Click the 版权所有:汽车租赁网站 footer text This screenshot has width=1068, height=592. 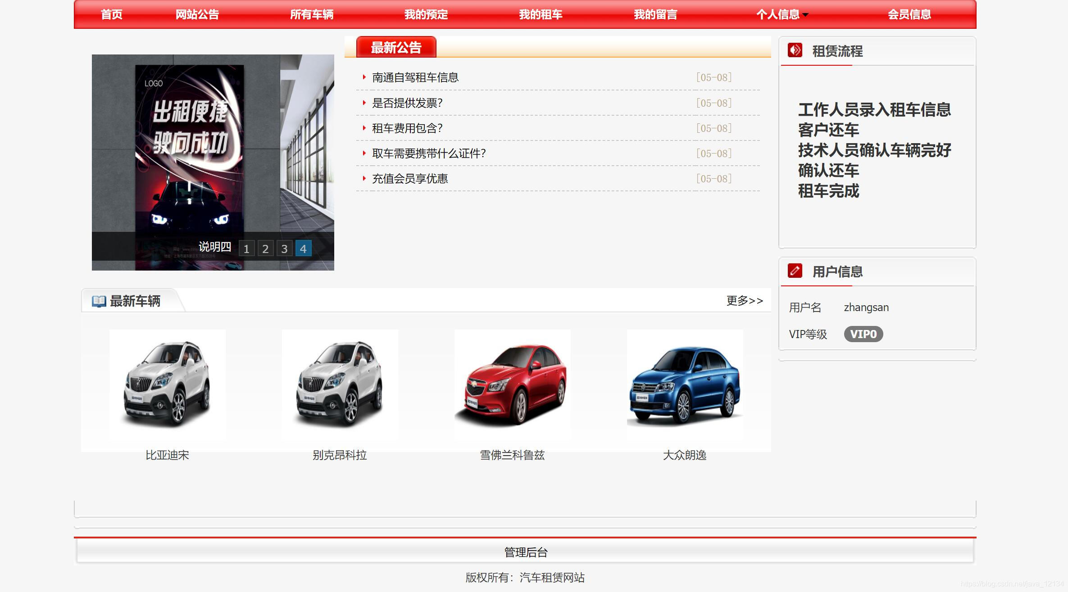coord(525,578)
